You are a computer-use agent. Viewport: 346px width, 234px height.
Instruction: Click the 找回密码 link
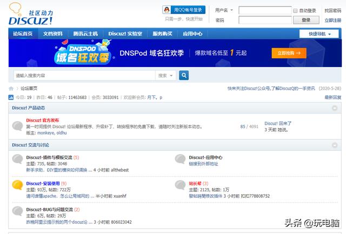333,10
